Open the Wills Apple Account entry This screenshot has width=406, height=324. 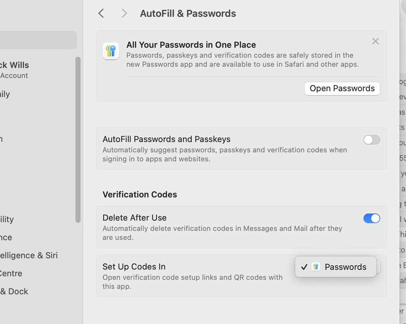pos(15,70)
